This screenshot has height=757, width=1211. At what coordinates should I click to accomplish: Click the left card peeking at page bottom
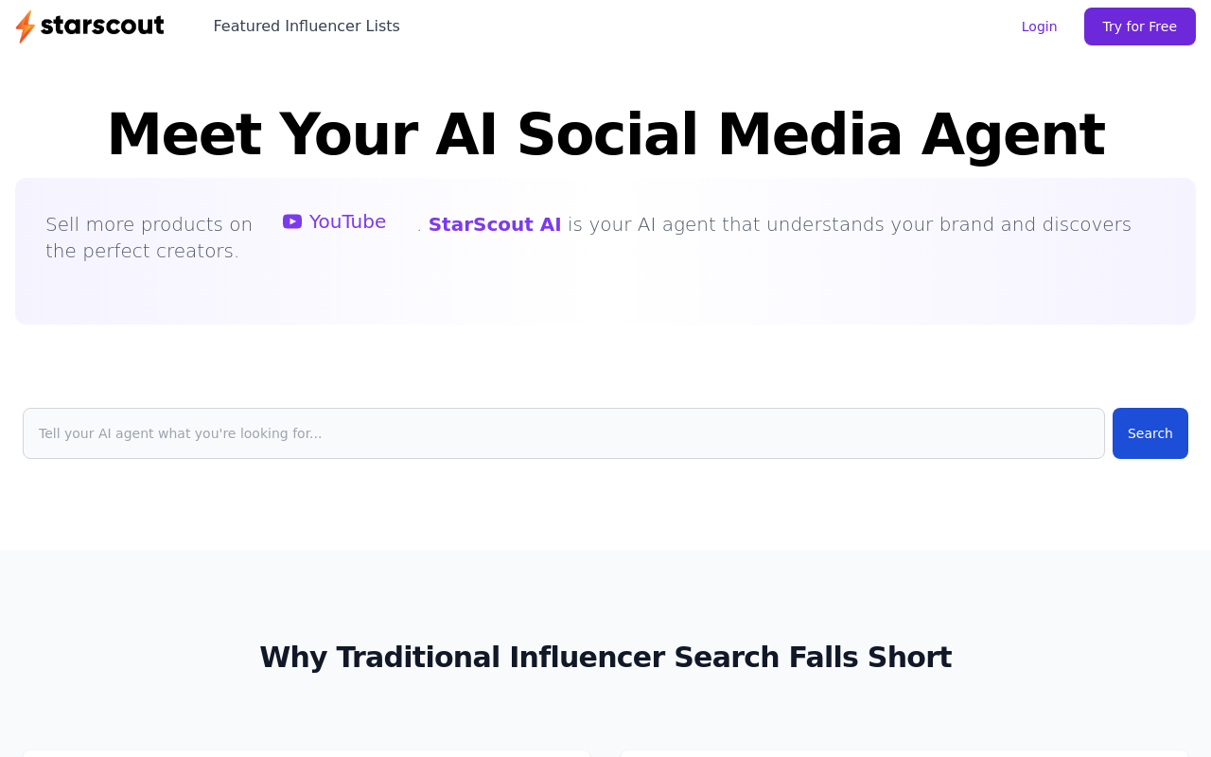307,753
